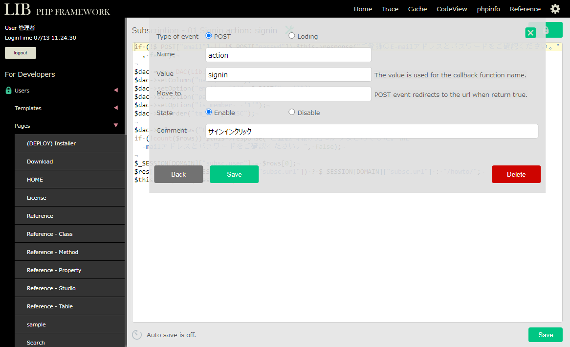Click into the Move to input field
Screen dimensions: 570x347
[288, 94]
